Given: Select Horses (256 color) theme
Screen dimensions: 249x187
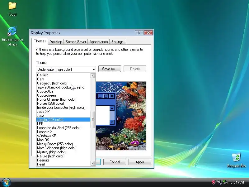Looking at the screenshot, I should point(63,103).
